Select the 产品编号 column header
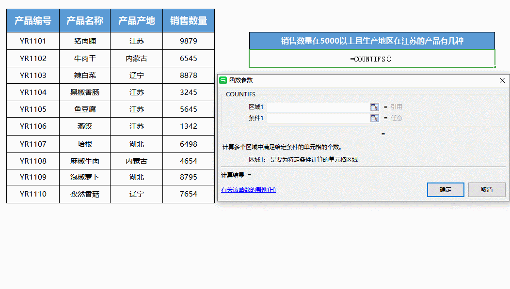This screenshot has height=289, width=510. point(33,20)
